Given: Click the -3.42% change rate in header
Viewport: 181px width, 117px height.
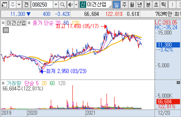Looking at the screenshot, I should tap(62, 14).
